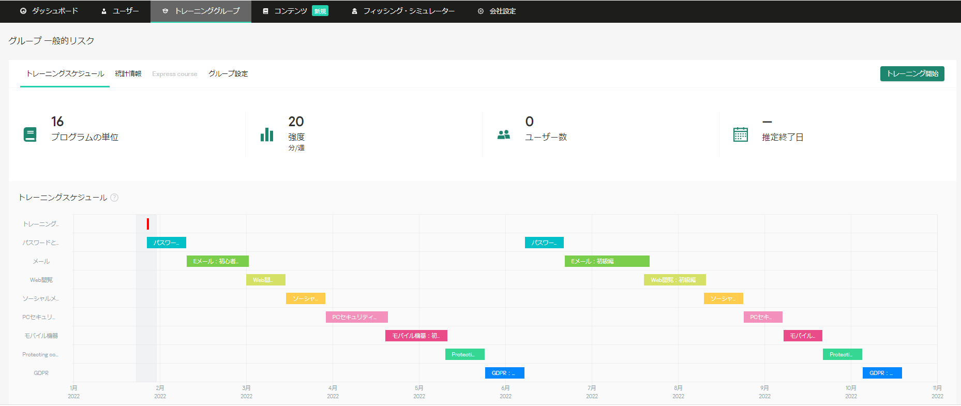The image size is (961, 406).
Task: Click the 強度 statistic label
Action: tap(296, 137)
